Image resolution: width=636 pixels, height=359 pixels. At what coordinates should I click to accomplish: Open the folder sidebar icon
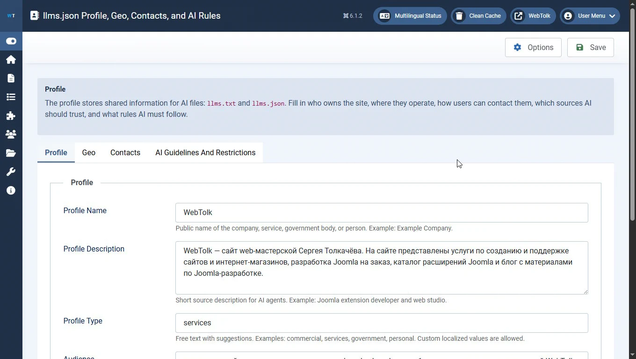point(11,153)
